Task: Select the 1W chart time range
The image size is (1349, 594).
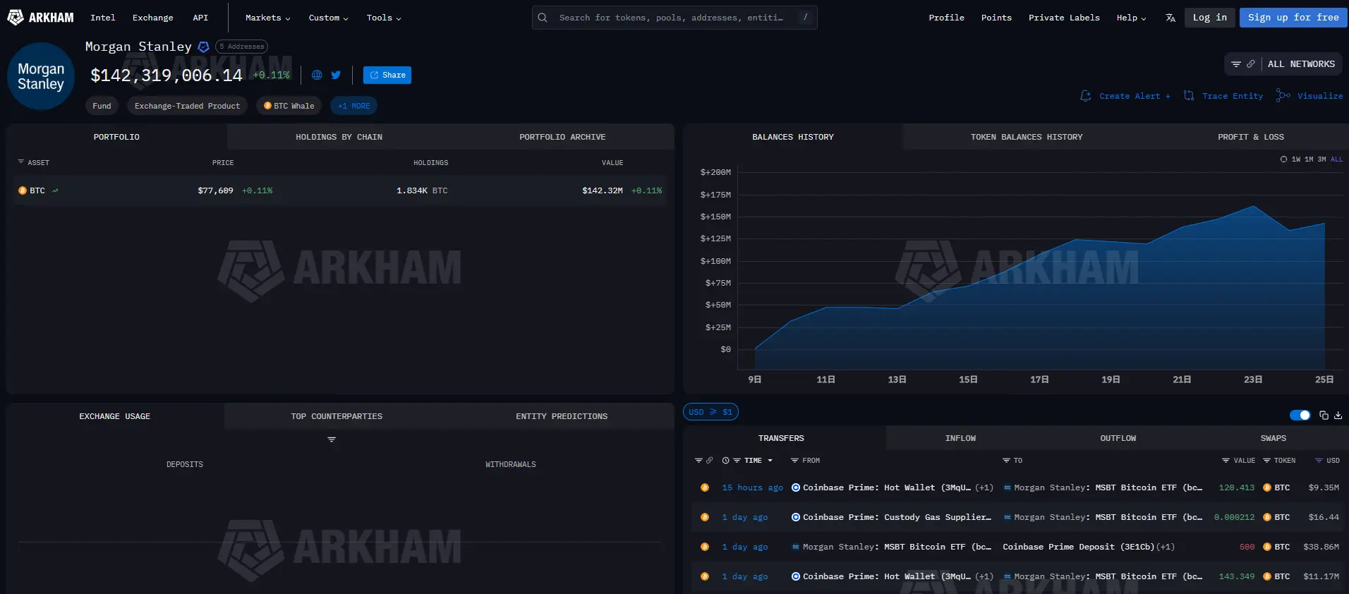Action: [x=1296, y=159]
